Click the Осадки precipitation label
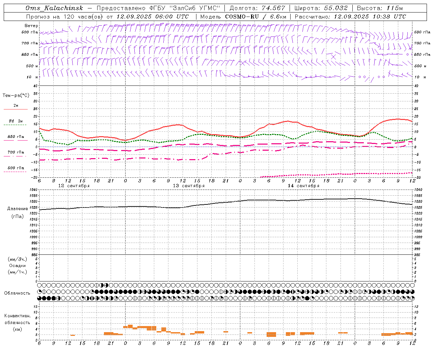The height and width of the screenshot is (346, 432). coord(18,266)
